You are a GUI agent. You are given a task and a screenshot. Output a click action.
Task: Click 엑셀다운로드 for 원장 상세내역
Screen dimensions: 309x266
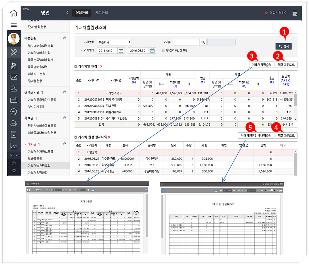tap(286, 135)
